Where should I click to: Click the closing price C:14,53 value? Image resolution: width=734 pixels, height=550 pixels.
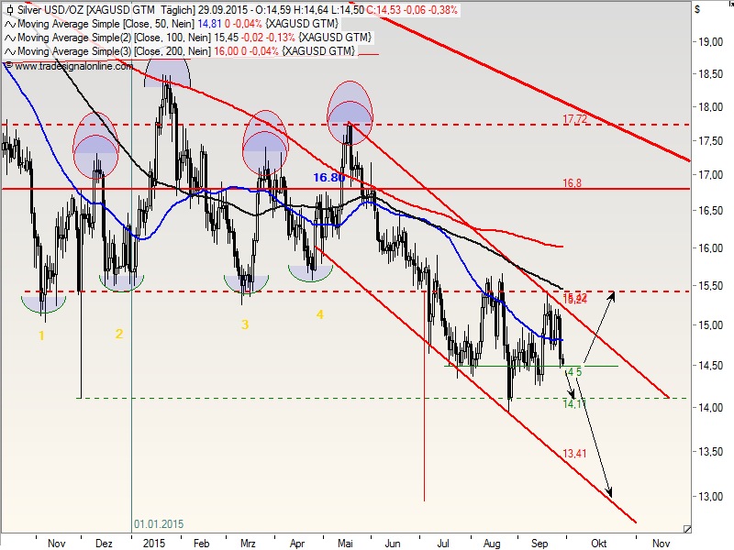pyautogui.click(x=383, y=10)
